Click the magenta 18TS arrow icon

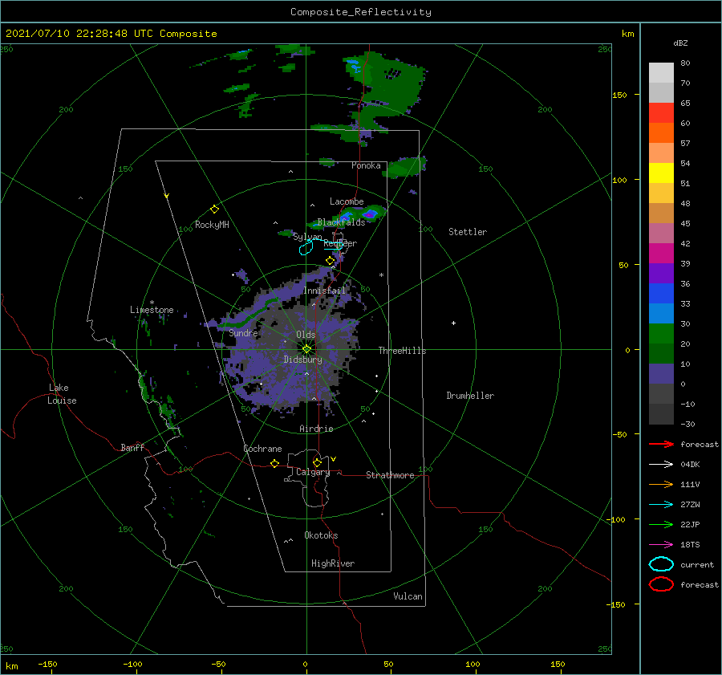point(661,545)
